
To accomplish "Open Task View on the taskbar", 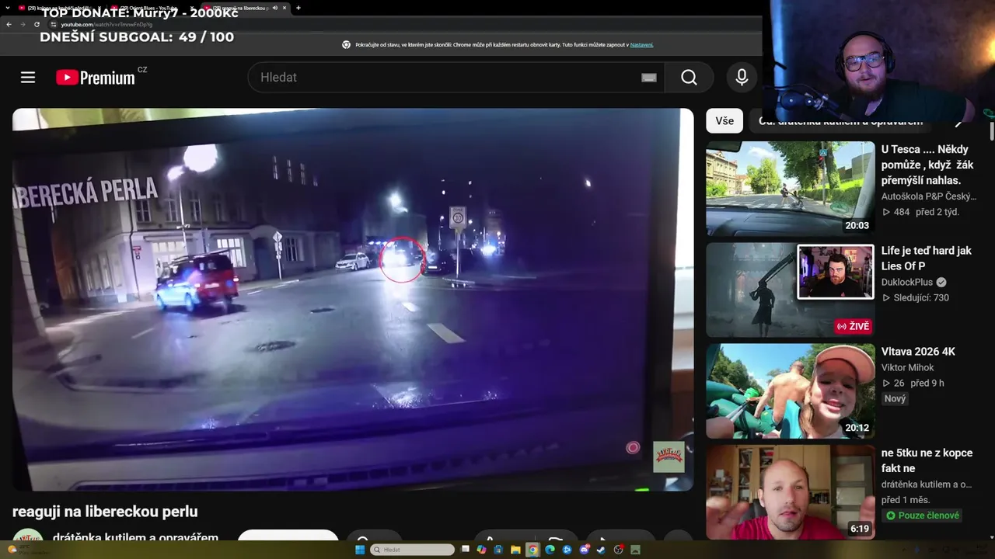I will (466, 550).
